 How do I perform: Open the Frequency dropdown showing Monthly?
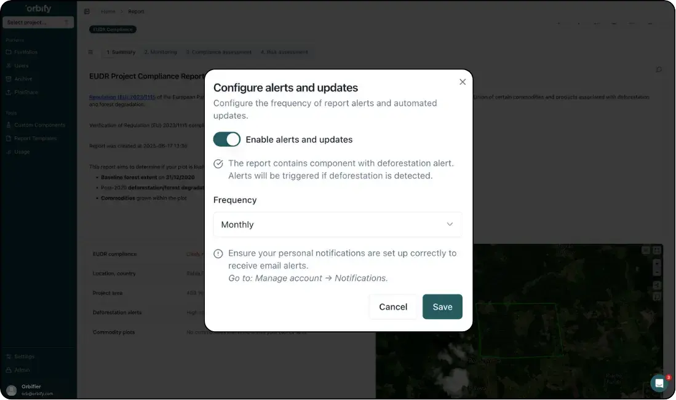point(337,224)
